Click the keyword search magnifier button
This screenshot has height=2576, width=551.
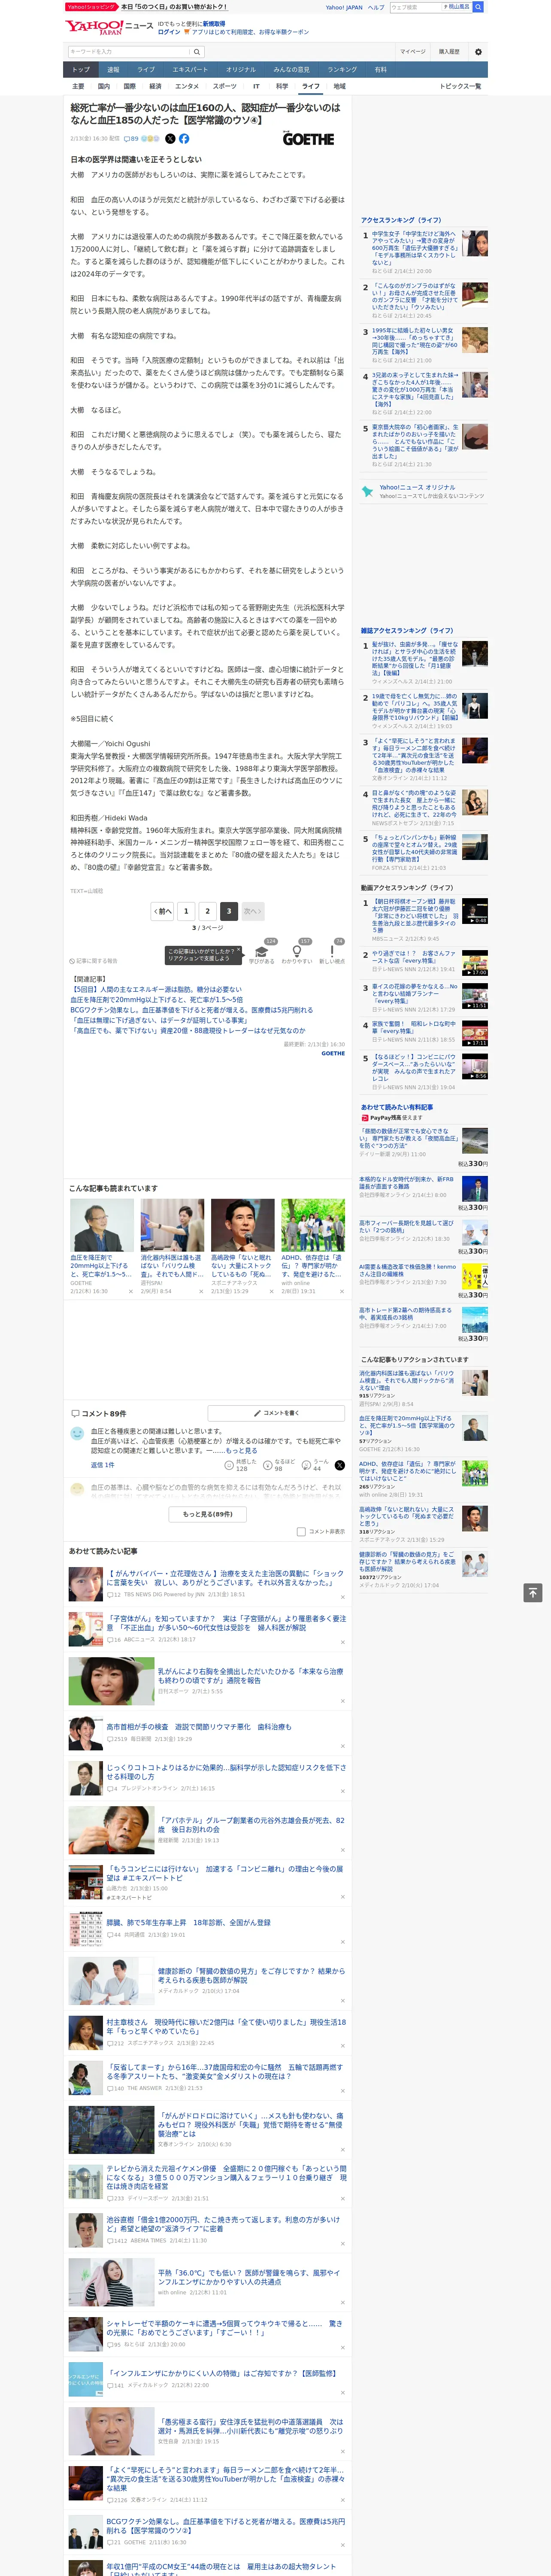coord(197,52)
